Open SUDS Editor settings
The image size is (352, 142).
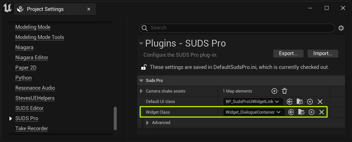(x=29, y=108)
